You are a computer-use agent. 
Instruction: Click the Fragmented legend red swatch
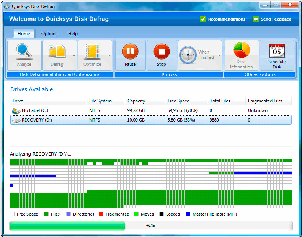[101, 214]
